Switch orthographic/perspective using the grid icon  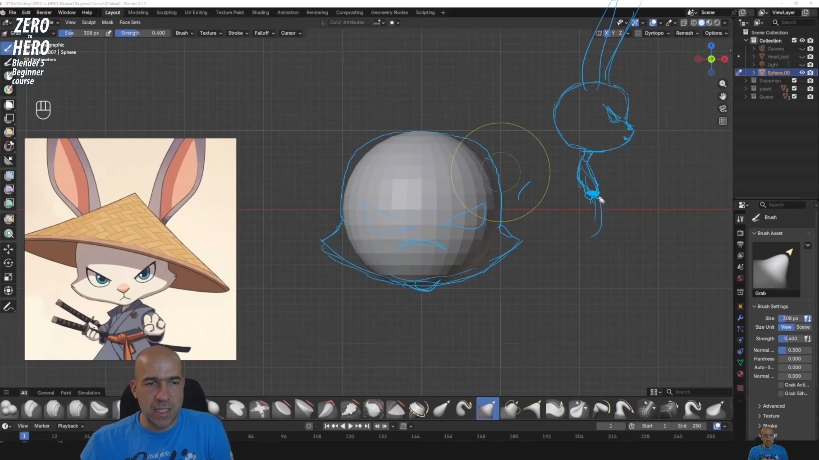point(723,121)
